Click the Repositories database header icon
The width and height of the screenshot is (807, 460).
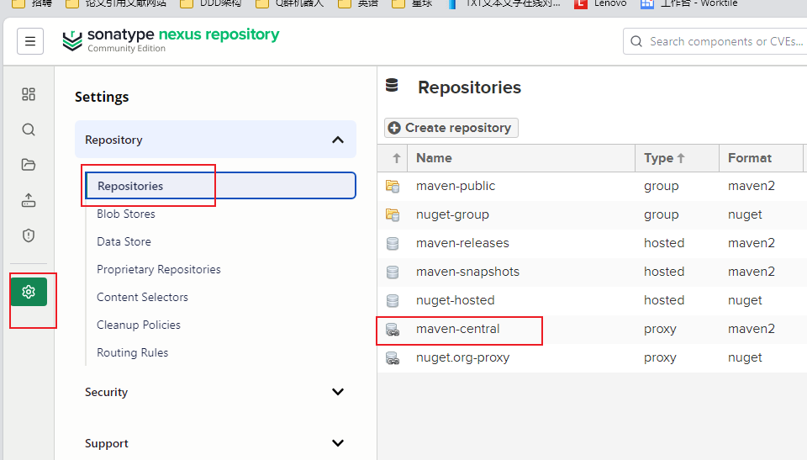(393, 86)
